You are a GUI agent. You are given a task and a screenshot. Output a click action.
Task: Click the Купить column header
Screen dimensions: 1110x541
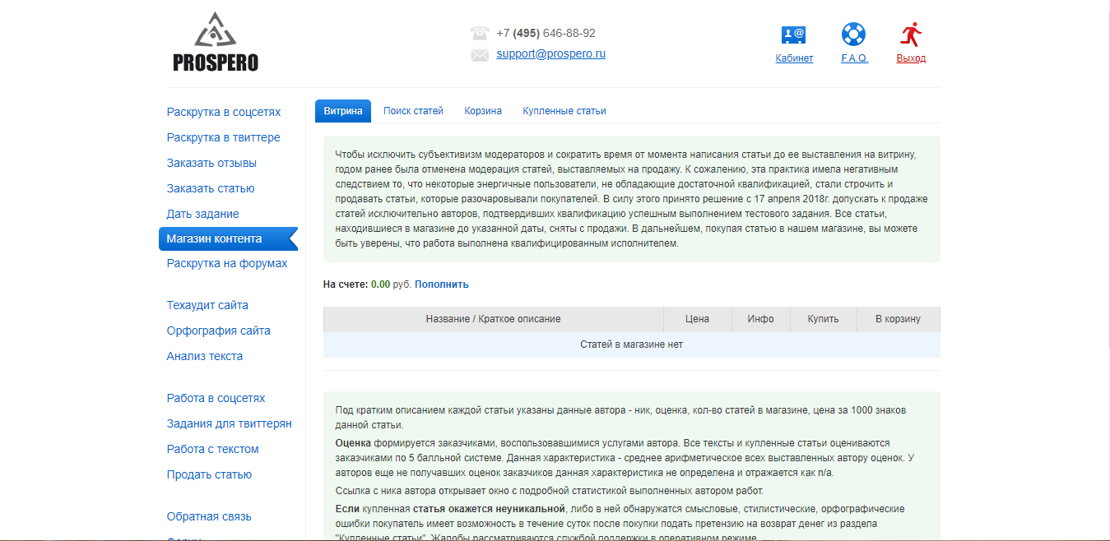(823, 319)
